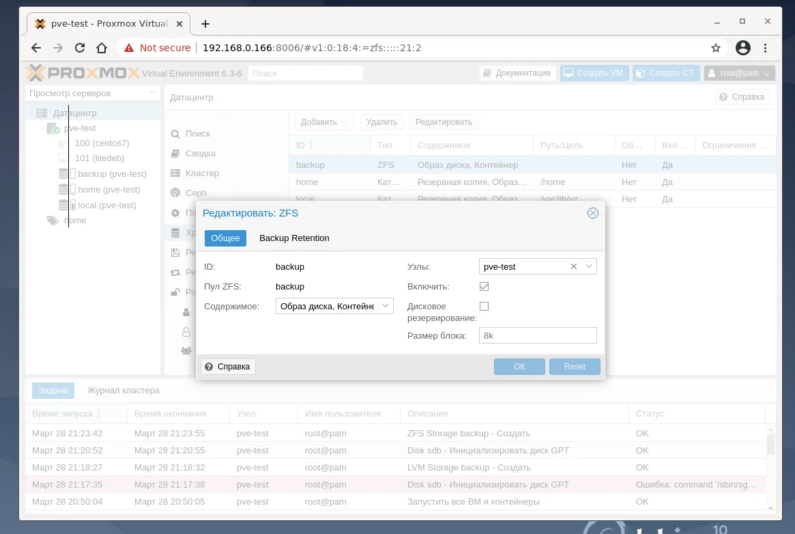The image size is (795, 534).
Task: Expand the Узлы node dropdown
Action: (589, 266)
